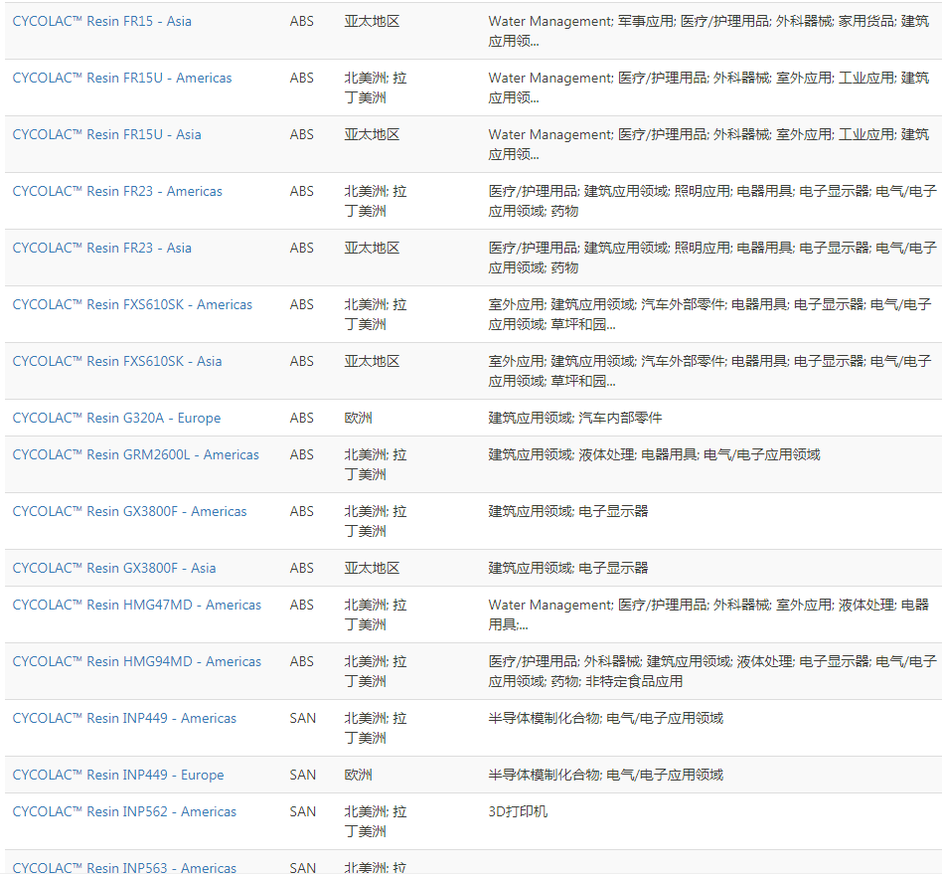Click 亚太地区 in FR15 - Asia row
Viewport: 942px width, 874px height.
(x=372, y=21)
